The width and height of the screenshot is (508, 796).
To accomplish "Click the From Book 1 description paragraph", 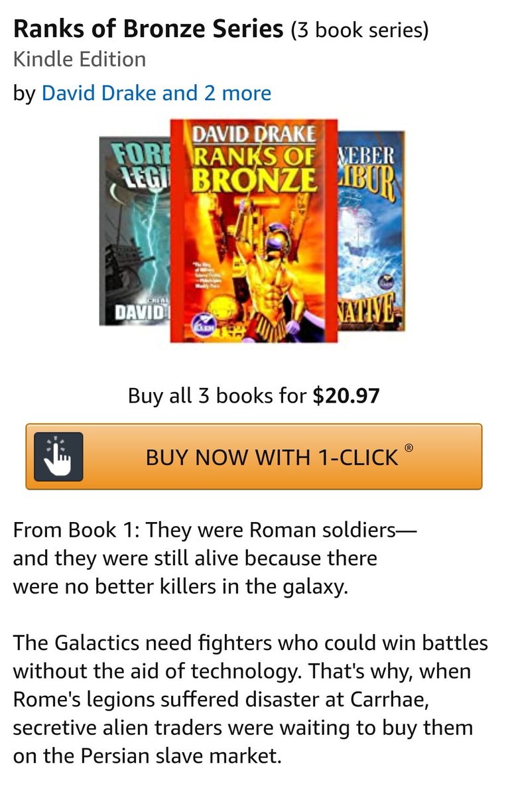I will click(x=216, y=559).
